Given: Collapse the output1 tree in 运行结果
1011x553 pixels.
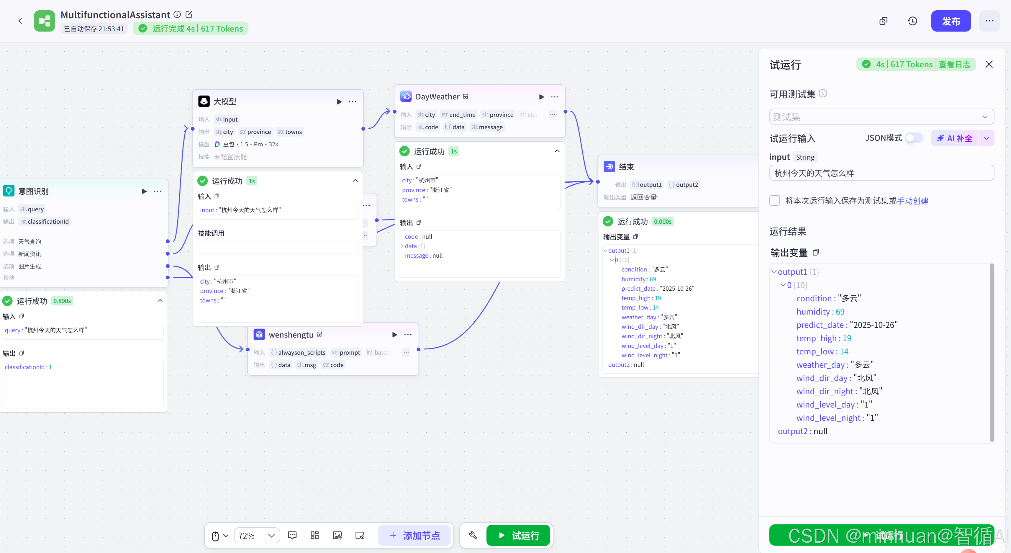Looking at the screenshot, I should point(774,271).
